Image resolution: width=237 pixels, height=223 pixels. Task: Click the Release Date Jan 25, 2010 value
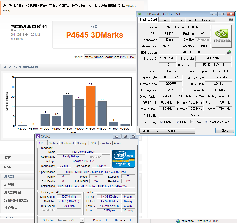[169, 46]
